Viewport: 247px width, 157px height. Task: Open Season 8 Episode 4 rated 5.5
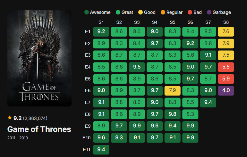pos(226,67)
